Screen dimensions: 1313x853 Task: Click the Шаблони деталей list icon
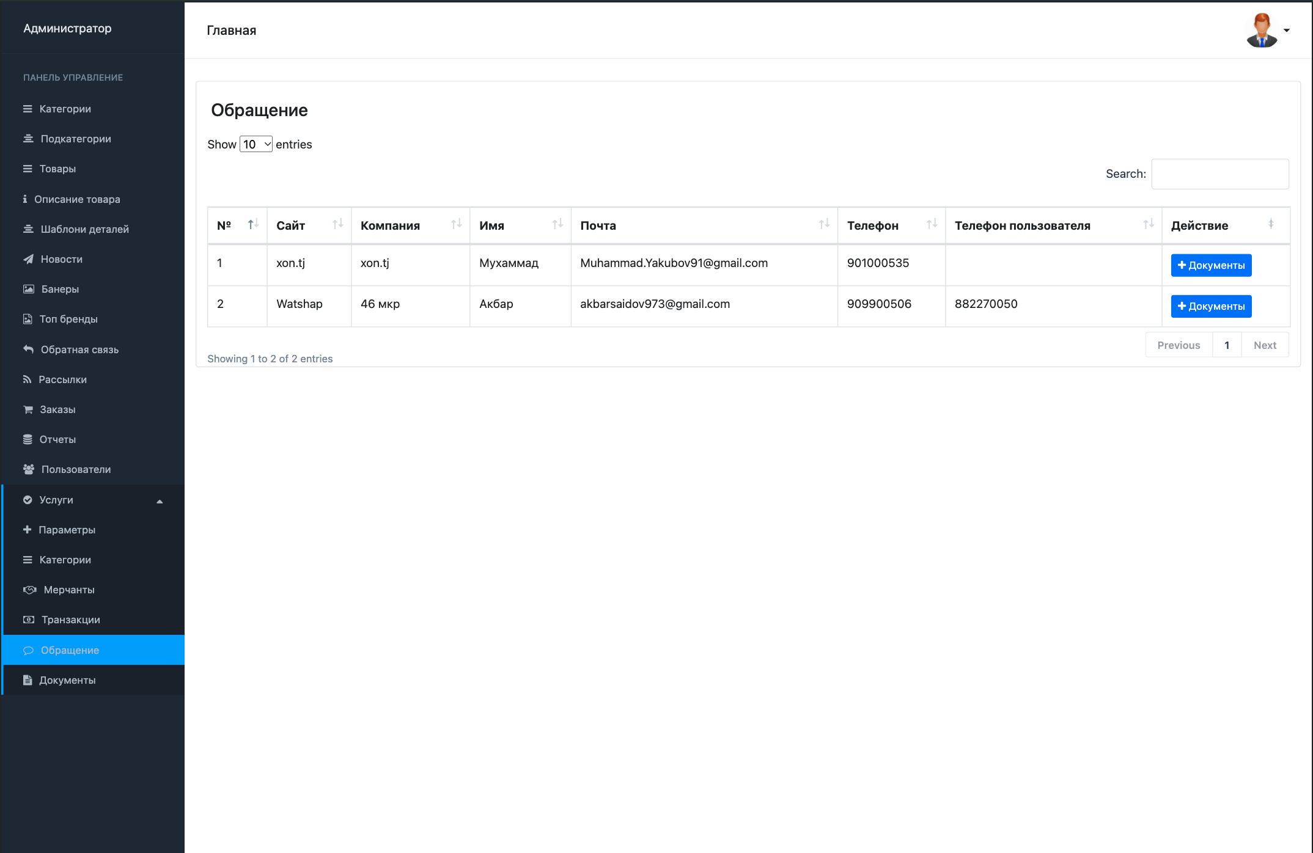[28, 229]
